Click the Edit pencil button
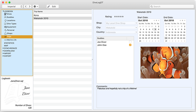The width and height of the screenshot is (196, 112). (x=53, y=7)
